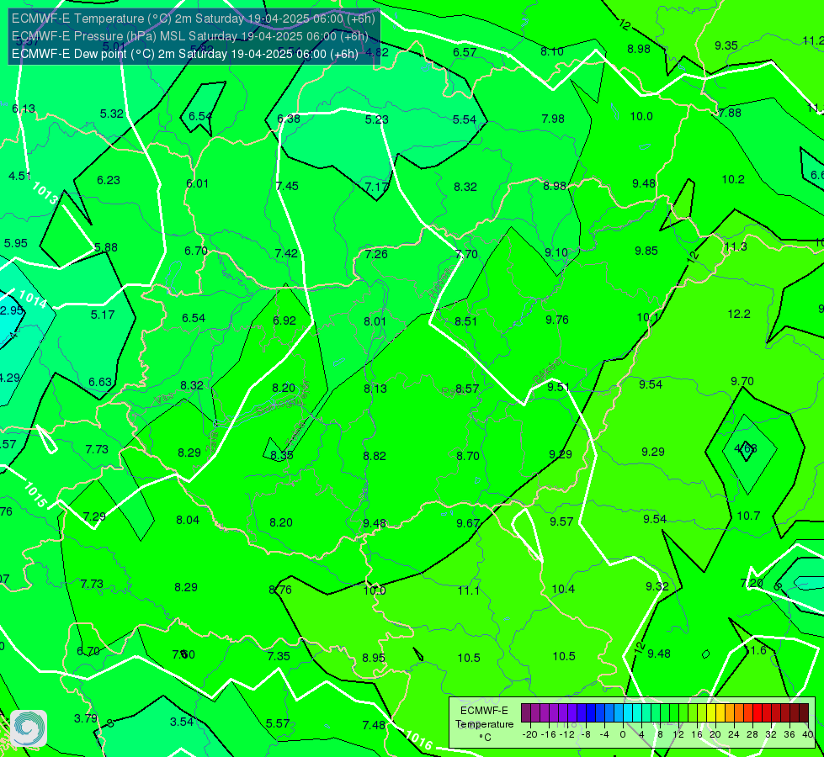Image resolution: width=824 pixels, height=757 pixels.
Task: Click the 7.88 temperature value
Action: (730, 113)
